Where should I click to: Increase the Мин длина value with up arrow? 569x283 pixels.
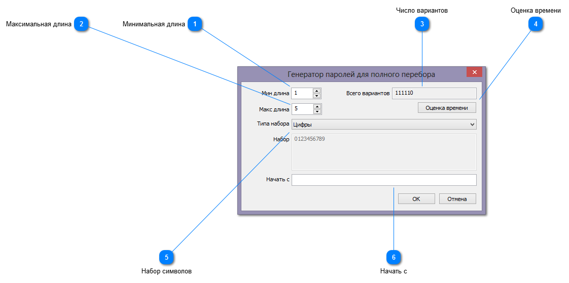(x=317, y=91)
